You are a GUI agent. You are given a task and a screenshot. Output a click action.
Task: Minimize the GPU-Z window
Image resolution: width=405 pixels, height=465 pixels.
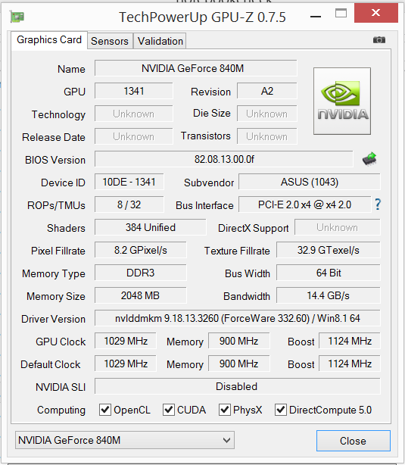click(316, 17)
